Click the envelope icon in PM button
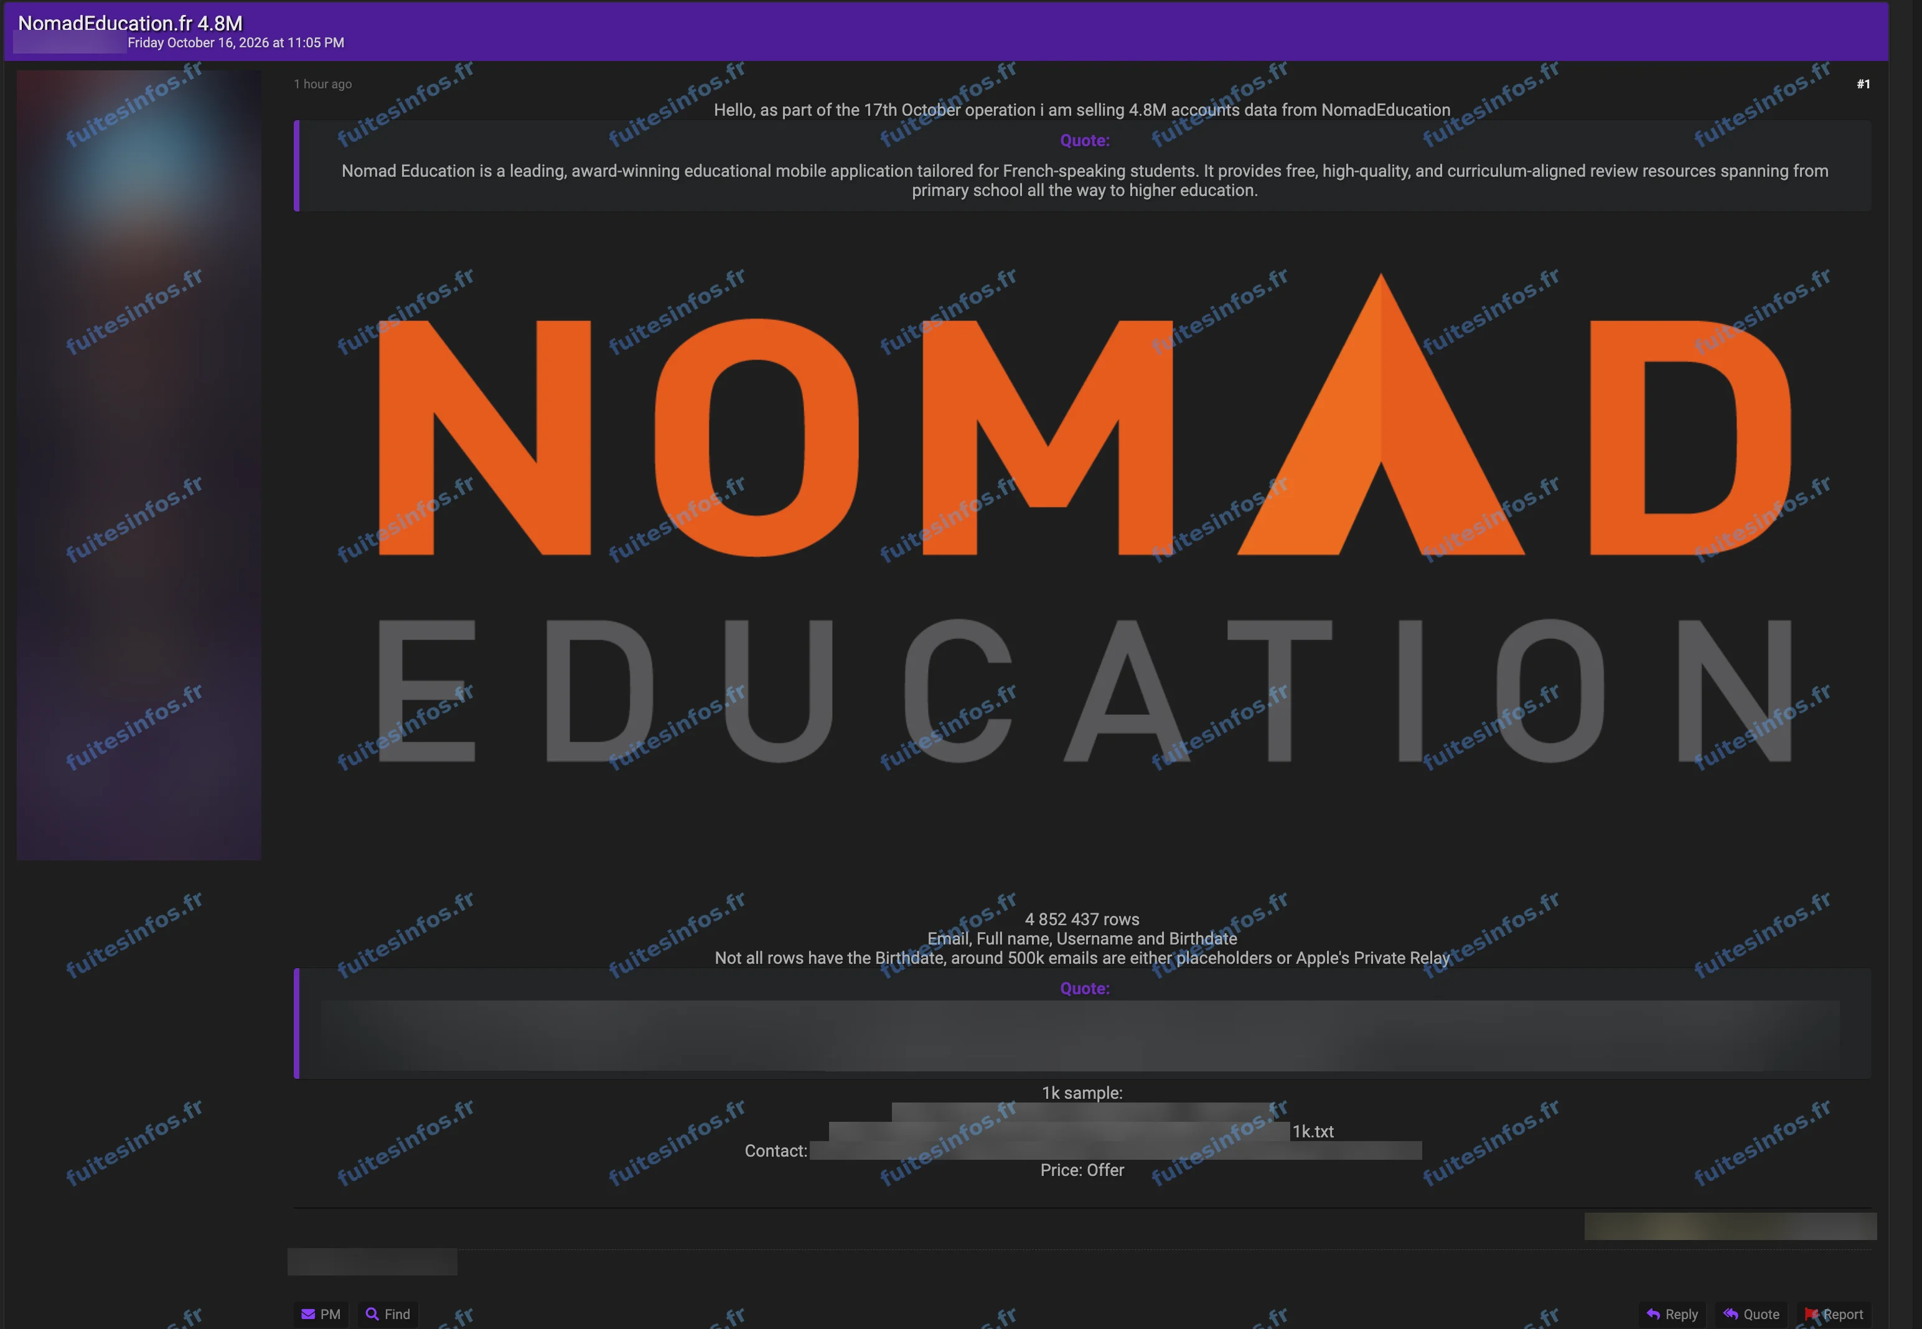Screen dimensions: 1922x1329 [308, 1314]
